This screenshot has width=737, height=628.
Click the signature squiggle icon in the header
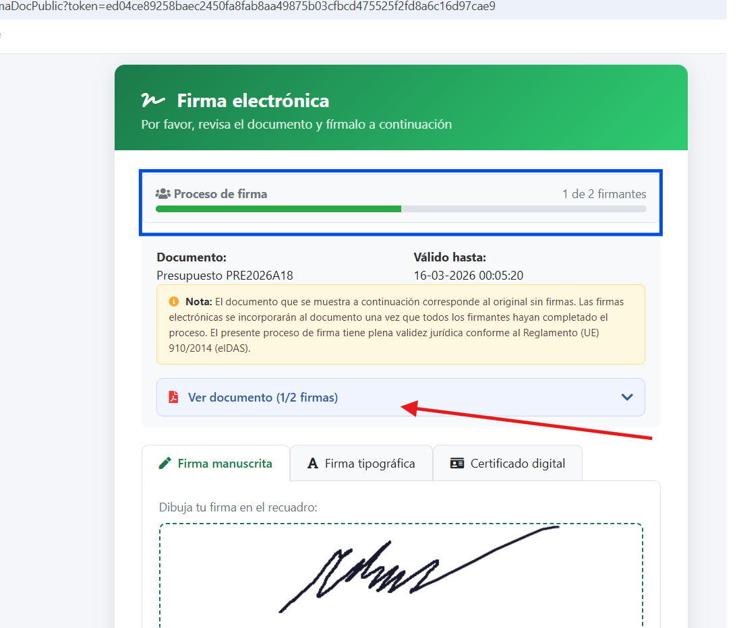click(152, 101)
